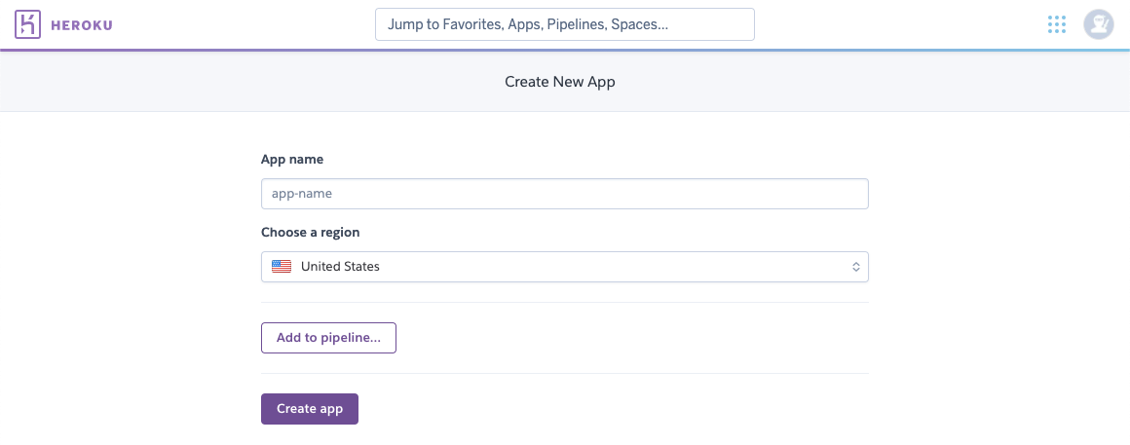Click the Create New App page heading
Viewport: 1130px width, 445px height.
(x=560, y=83)
